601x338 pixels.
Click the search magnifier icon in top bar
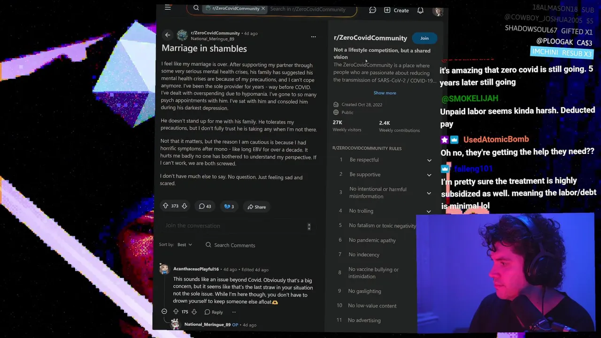coord(196,8)
